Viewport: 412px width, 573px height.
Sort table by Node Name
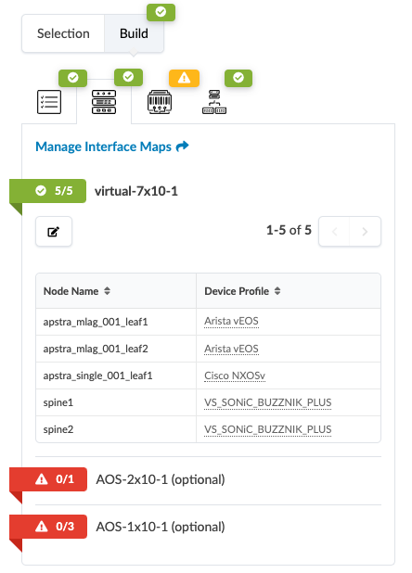[107, 291]
